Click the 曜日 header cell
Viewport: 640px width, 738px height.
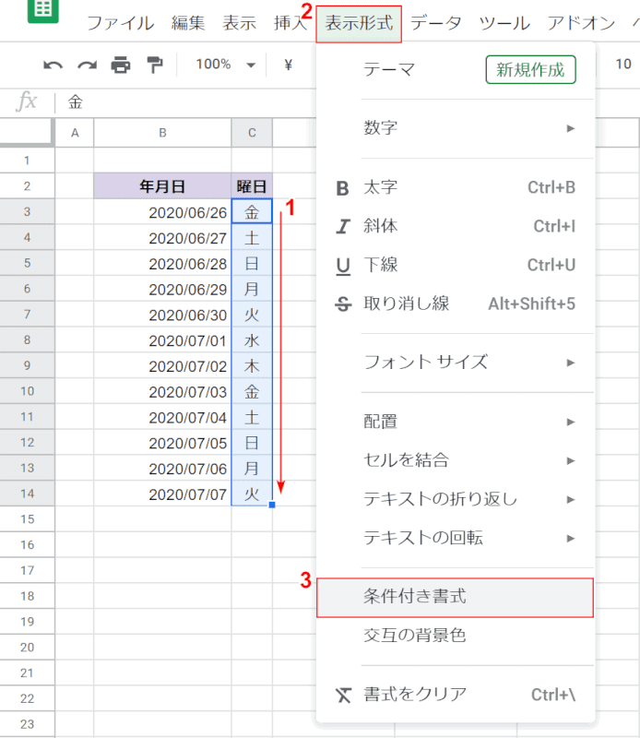point(252,186)
